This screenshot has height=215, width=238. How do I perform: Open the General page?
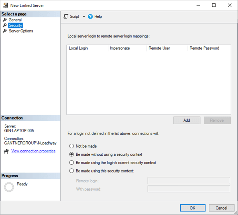pos(15,20)
